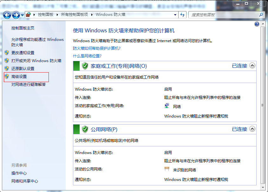The height and width of the screenshot is (192, 268).
Task: Open 打开或关闭 Windows 防火墙 link
Action: [x=36, y=61]
